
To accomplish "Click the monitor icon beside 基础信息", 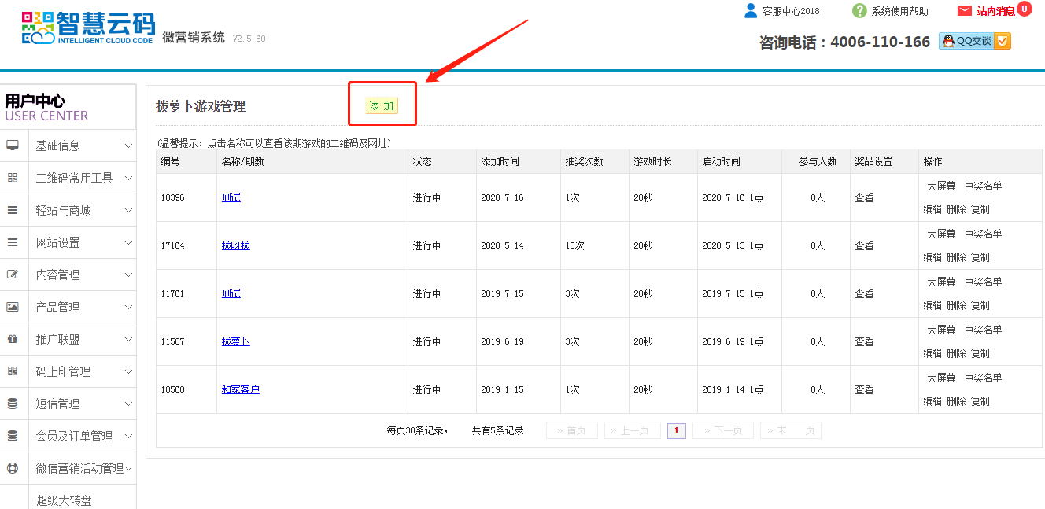I will 13,146.
